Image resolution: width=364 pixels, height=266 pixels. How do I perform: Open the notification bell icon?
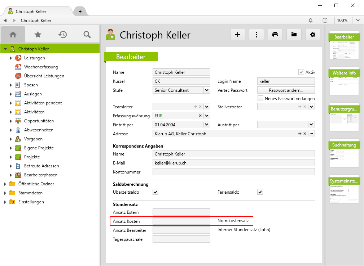pyautogui.click(x=311, y=20)
